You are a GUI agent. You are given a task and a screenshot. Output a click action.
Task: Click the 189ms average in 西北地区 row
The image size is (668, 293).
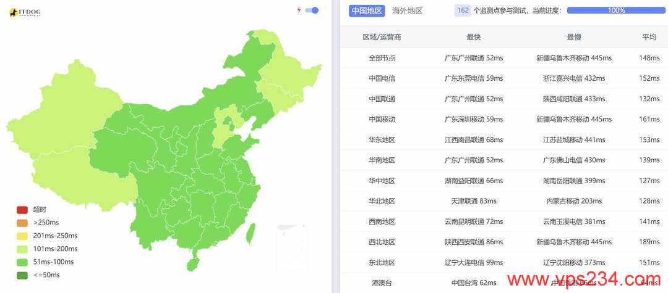pos(649,242)
